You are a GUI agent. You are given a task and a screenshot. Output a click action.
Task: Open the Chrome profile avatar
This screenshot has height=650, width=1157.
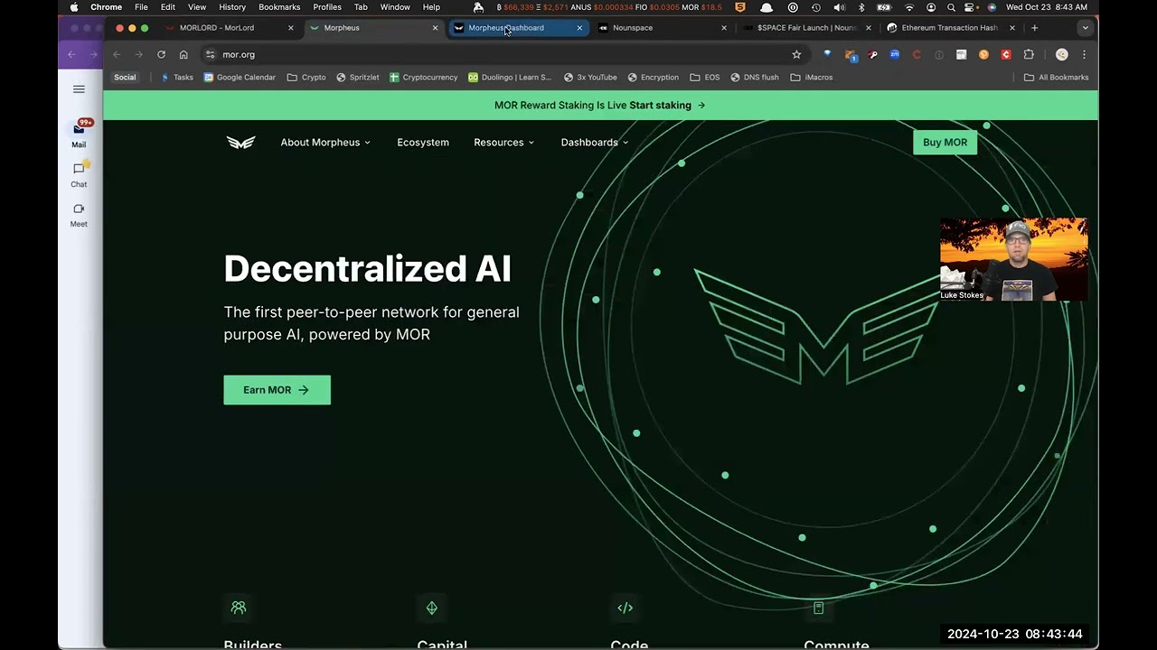tap(1062, 54)
